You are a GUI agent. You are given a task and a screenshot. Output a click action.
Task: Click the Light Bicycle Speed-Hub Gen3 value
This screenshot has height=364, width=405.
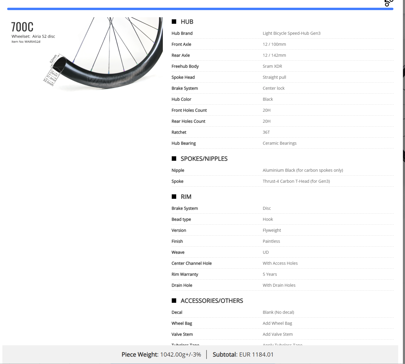tap(291, 33)
